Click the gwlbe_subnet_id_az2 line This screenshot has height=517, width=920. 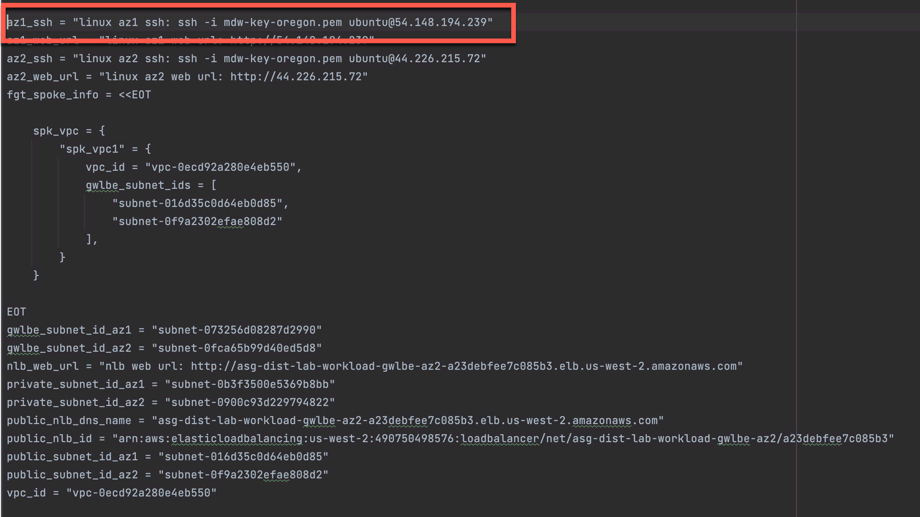pos(164,348)
